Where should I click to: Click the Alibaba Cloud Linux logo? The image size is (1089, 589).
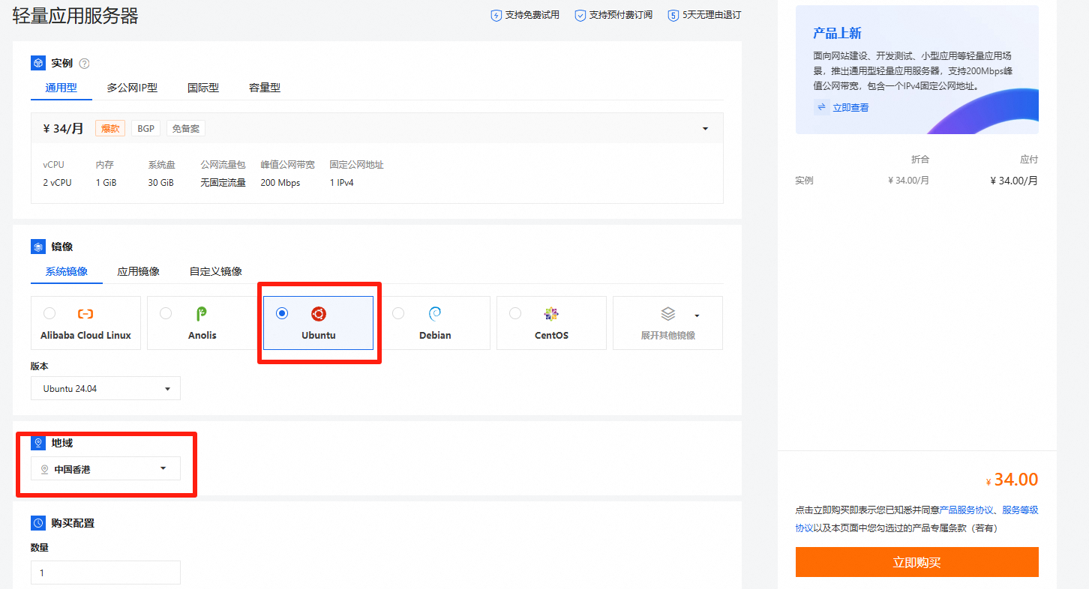85,314
